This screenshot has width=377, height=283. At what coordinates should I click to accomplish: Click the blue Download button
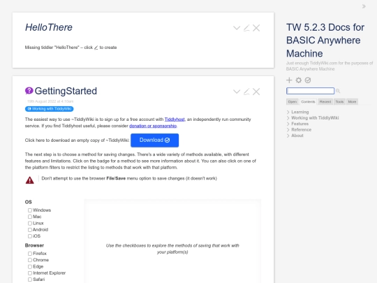click(154, 140)
